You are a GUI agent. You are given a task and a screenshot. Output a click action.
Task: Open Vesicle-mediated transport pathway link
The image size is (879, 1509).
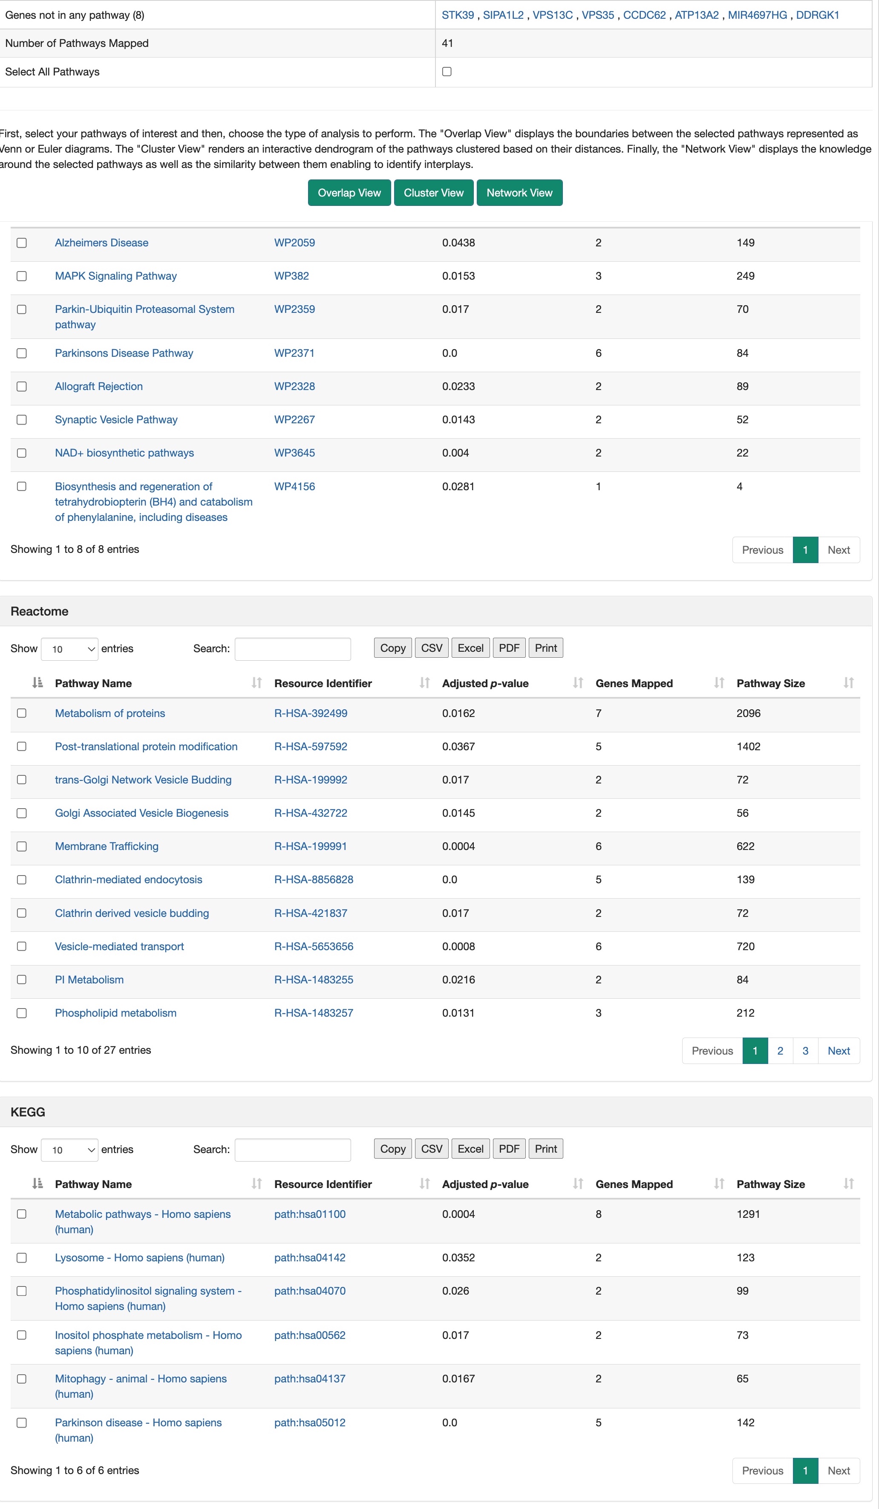coord(120,946)
